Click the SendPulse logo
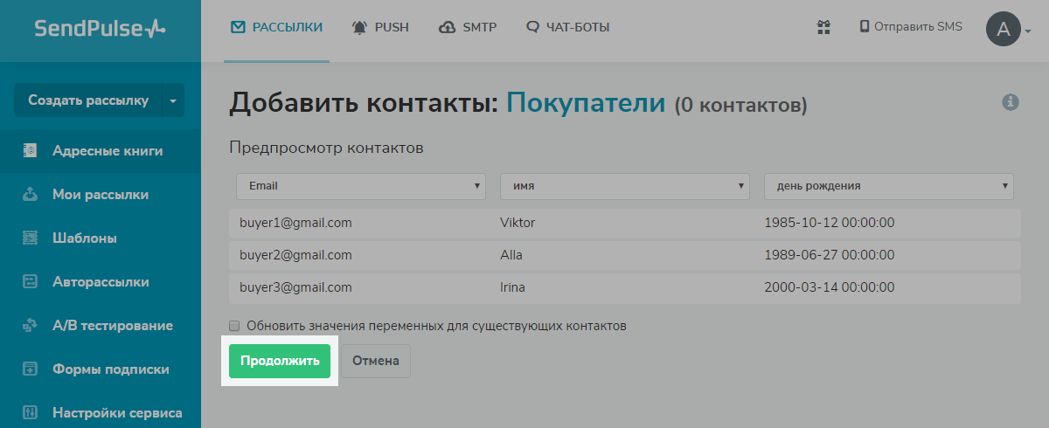 tap(100, 29)
